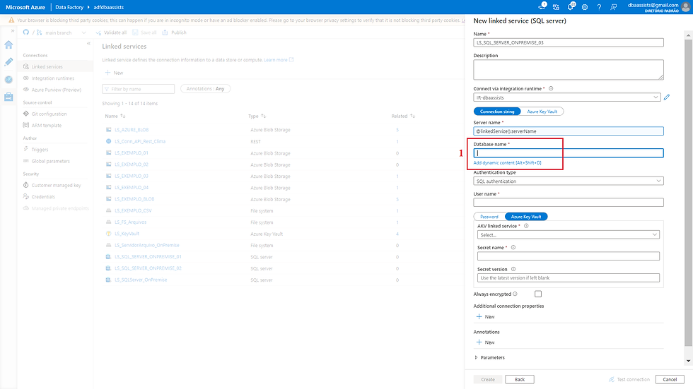Click Publish in toolbar
This screenshot has width=693, height=389.
point(175,32)
